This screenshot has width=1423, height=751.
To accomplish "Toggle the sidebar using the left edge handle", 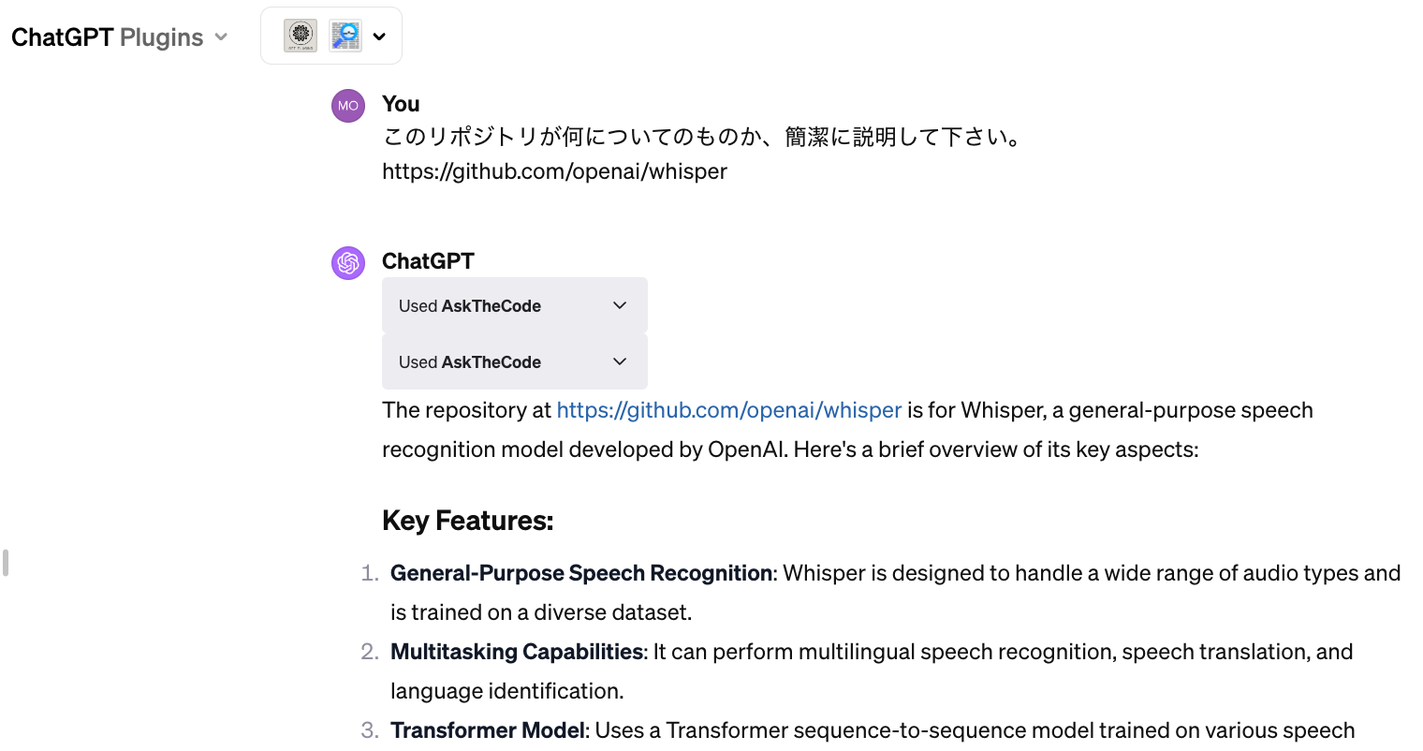I will coord(6,563).
